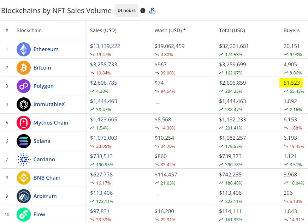The image size is (308, 223).
Task: Select Ethereum buyers count 20,151
Action: (291, 46)
